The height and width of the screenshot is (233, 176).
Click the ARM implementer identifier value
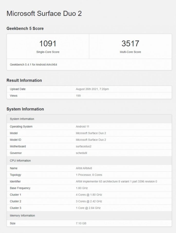coord(116,182)
